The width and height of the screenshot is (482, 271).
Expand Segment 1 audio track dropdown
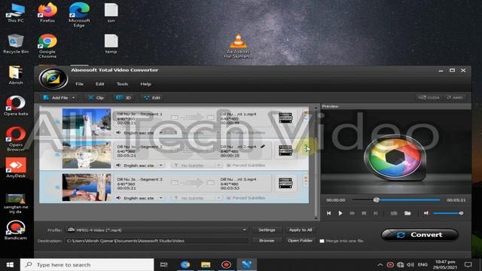160,132
